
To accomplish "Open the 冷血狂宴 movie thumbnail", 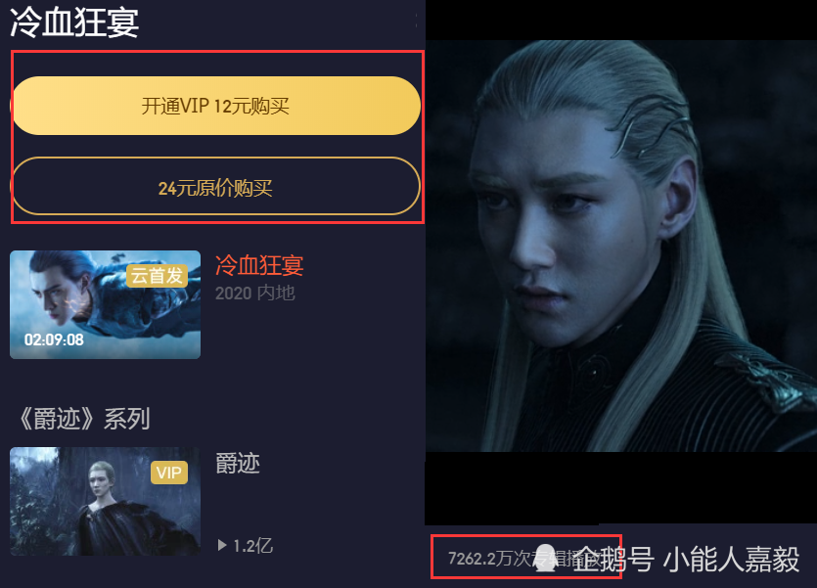I will 106,304.
